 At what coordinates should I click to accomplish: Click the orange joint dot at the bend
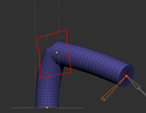(x=57, y=53)
